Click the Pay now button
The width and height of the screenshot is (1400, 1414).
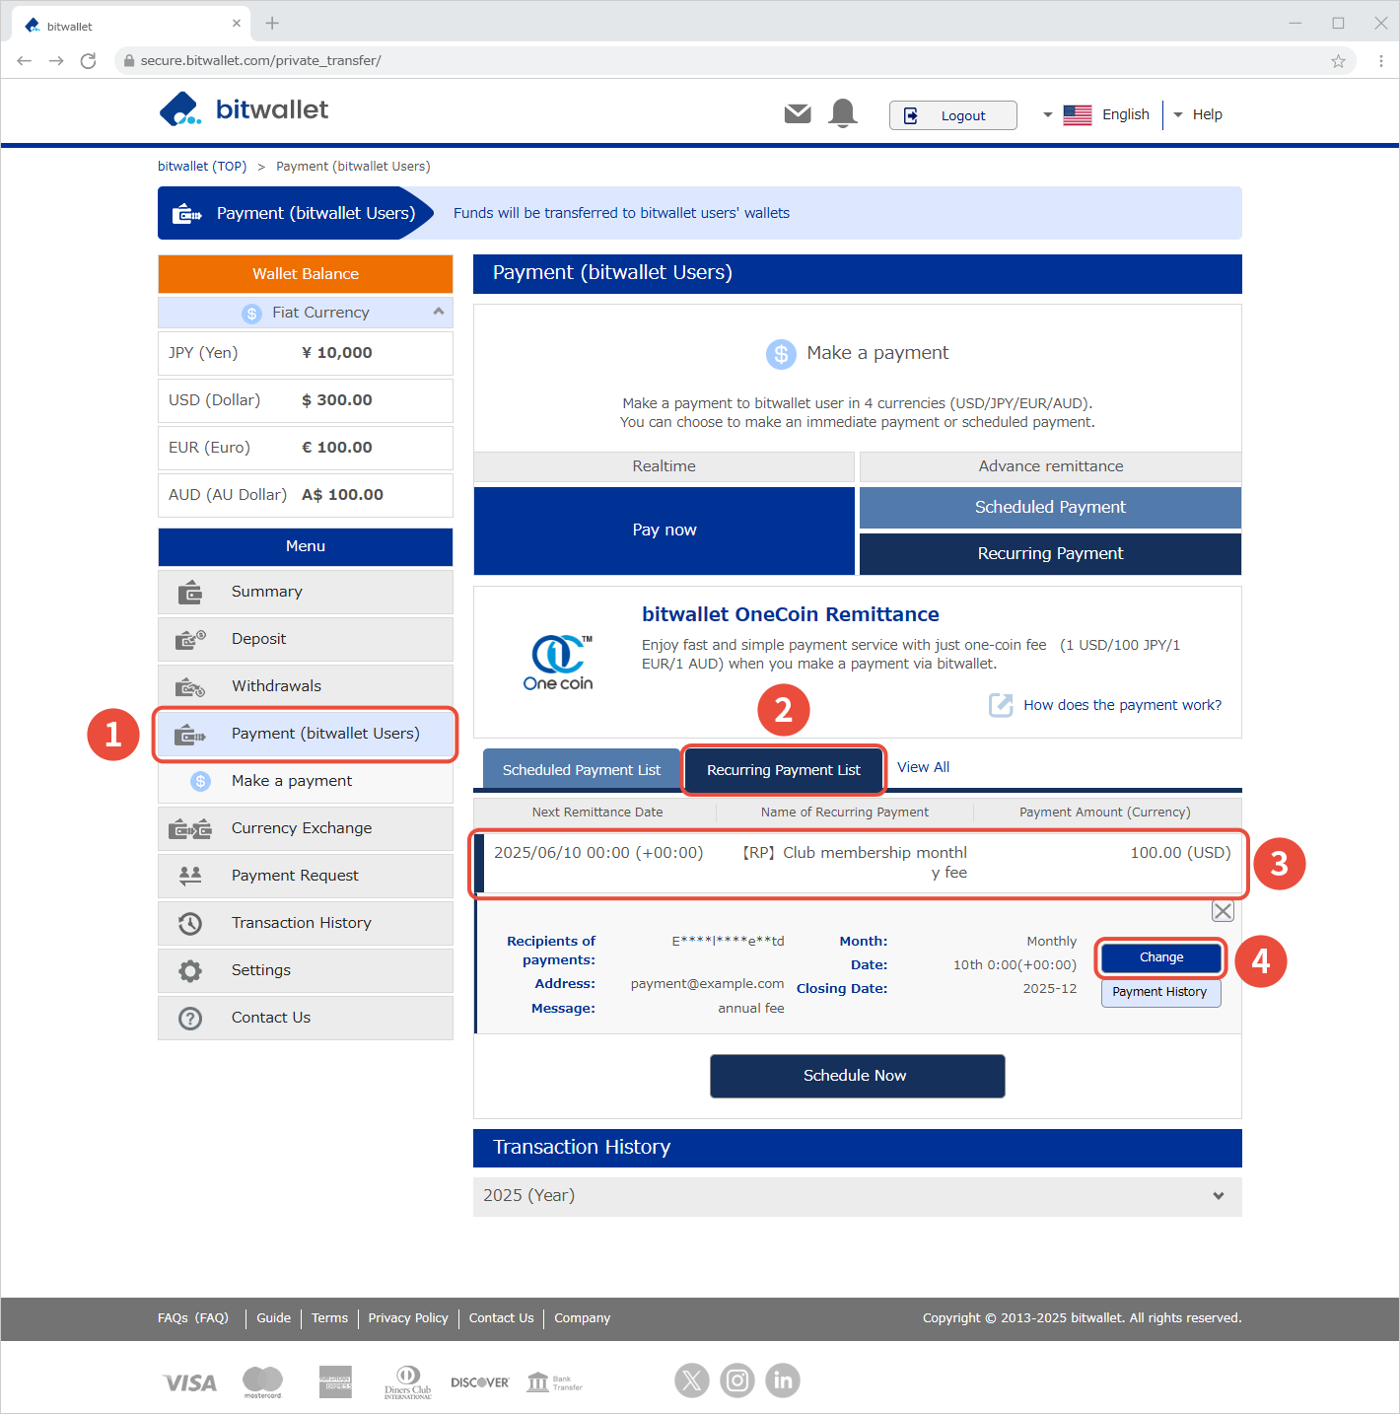tap(665, 530)
